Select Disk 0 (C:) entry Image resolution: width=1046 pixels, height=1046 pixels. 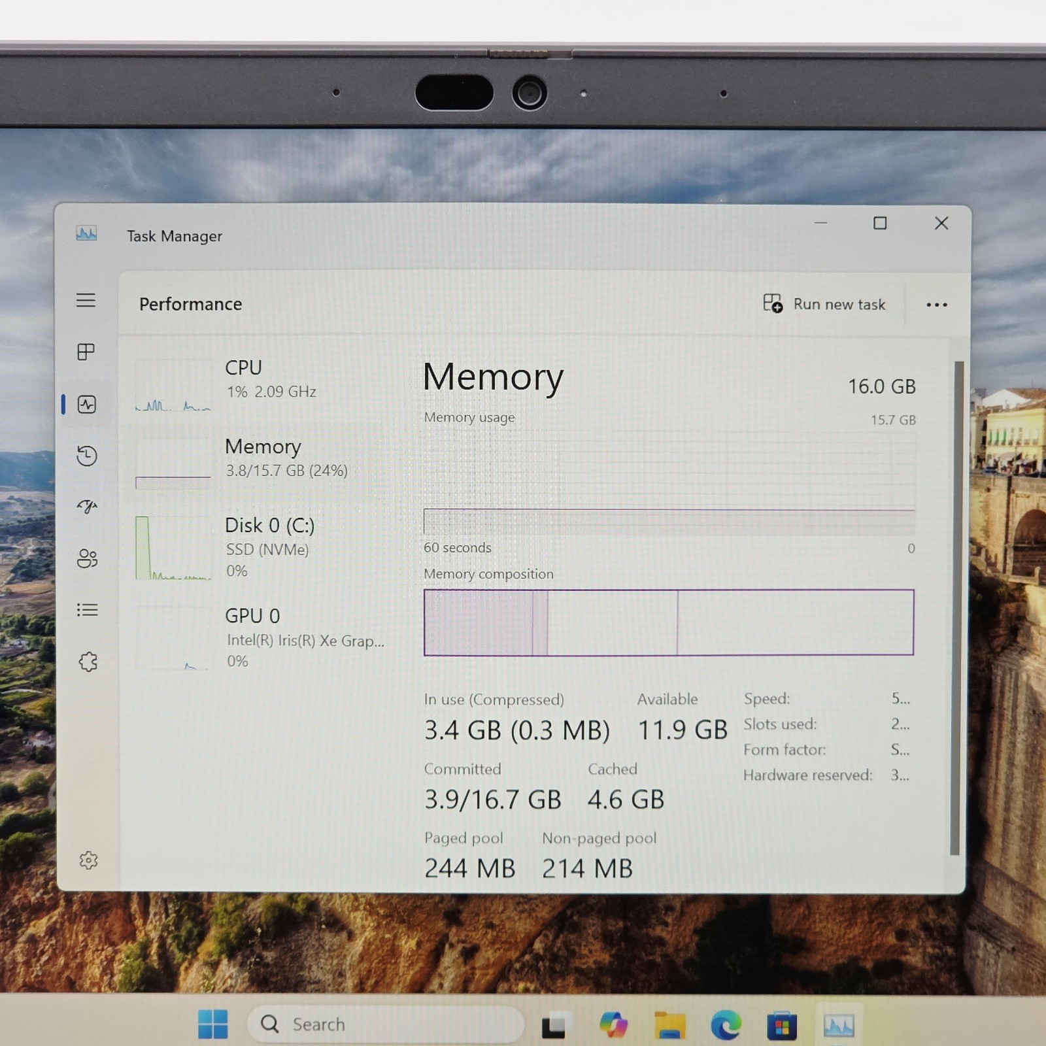click(x=261, y=547)
